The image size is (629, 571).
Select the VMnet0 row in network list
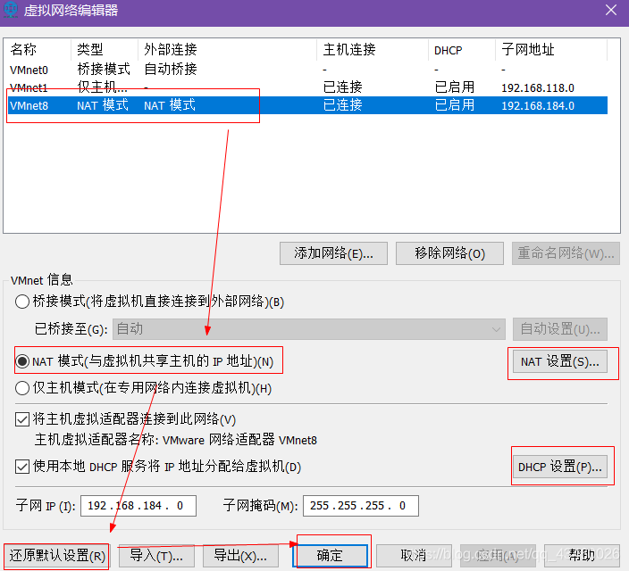[x=307, y=70]
